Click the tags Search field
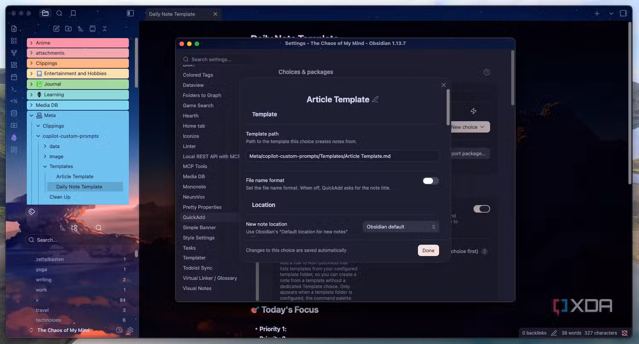Image resolution: width=639 pixels, height=344 pixels. 81,240
